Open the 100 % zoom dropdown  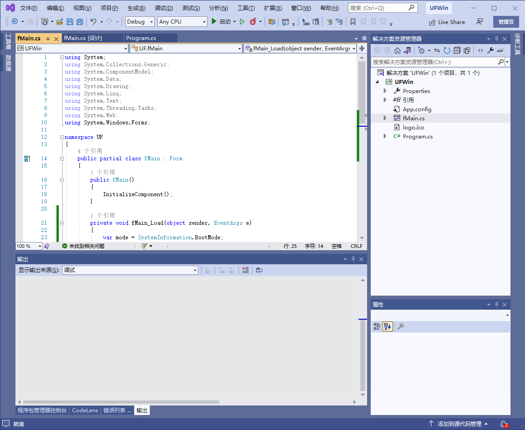point(29,246)
